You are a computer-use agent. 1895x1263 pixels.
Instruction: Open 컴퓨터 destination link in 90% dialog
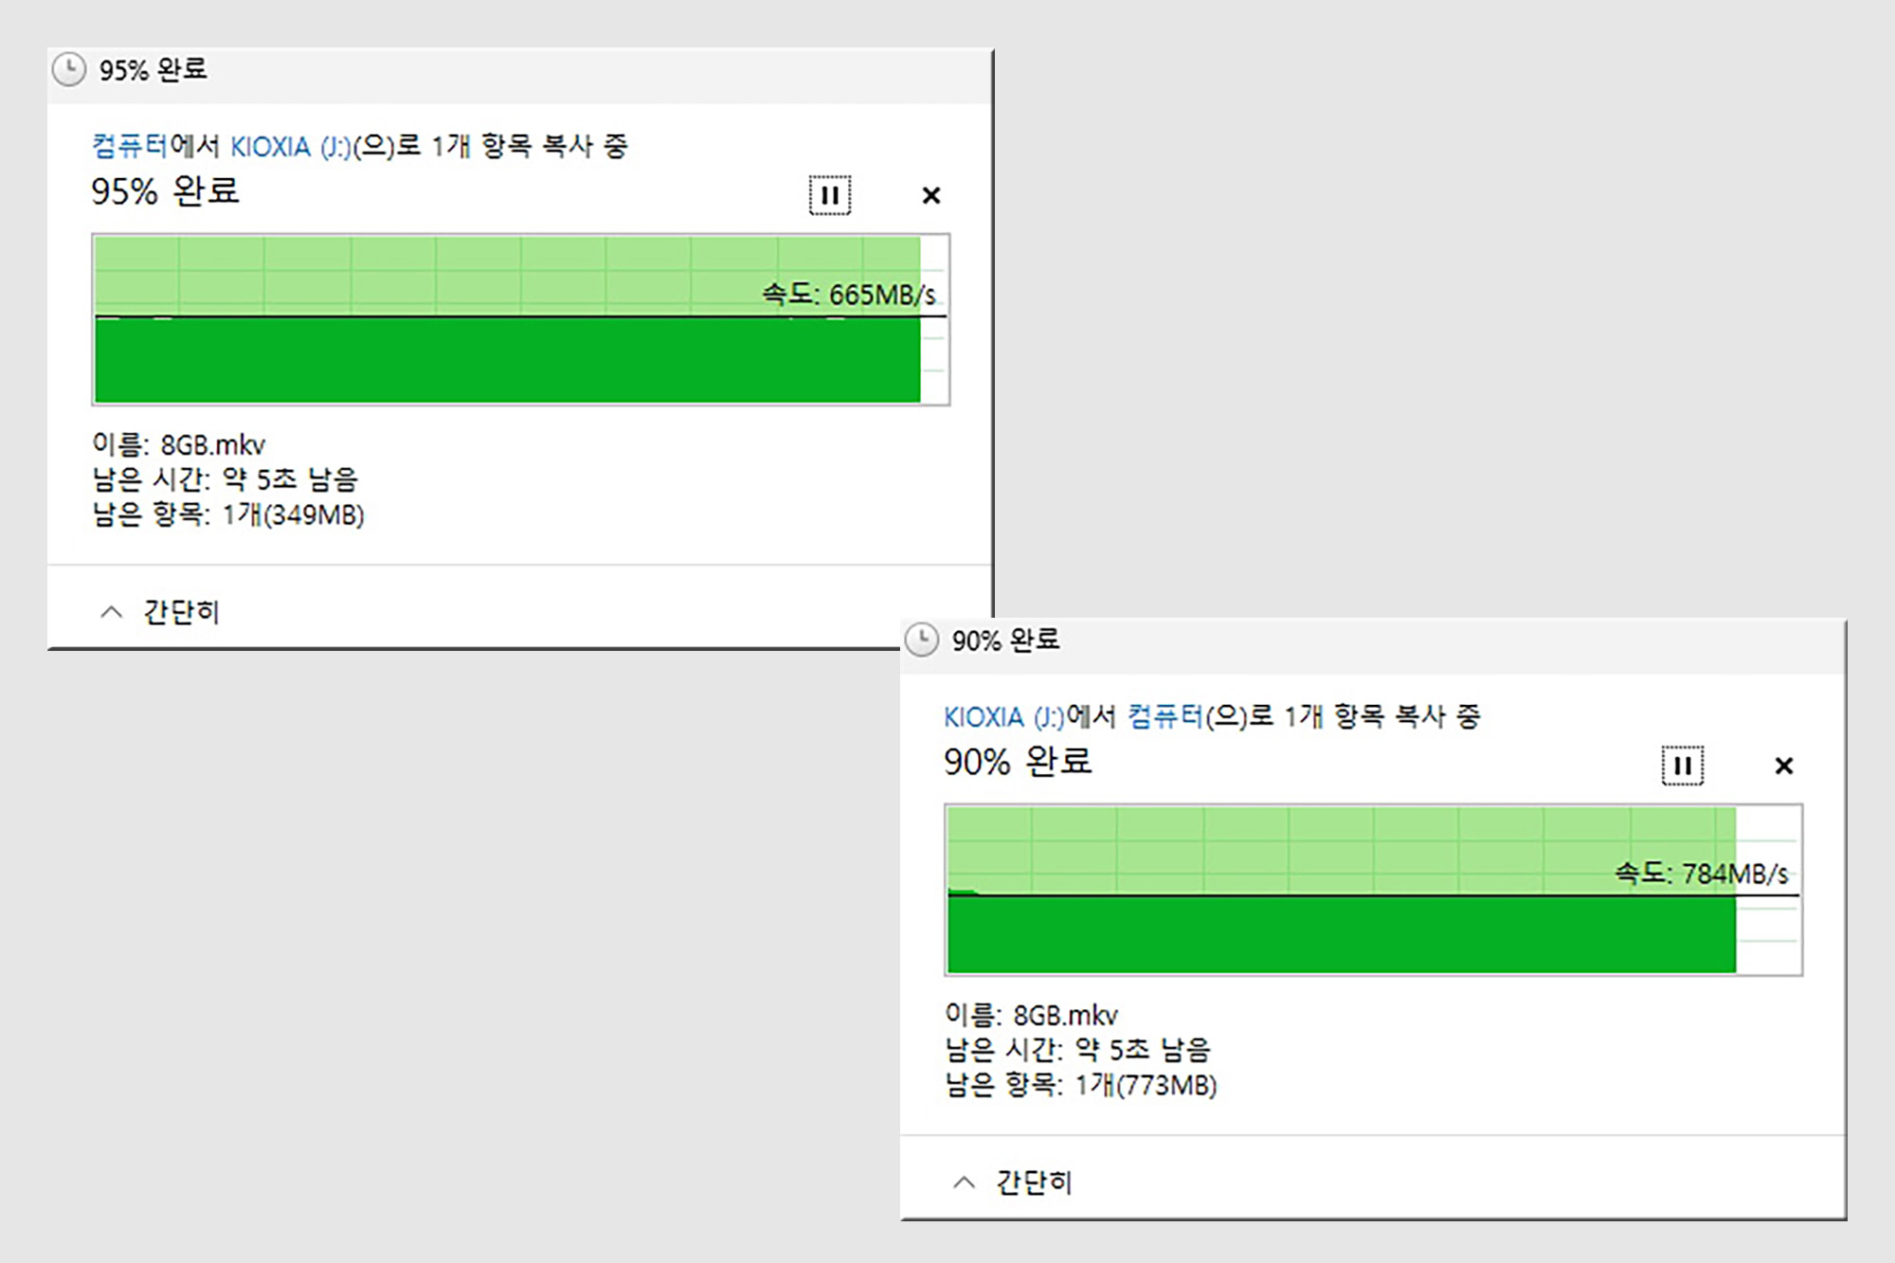click(1164, 716)
